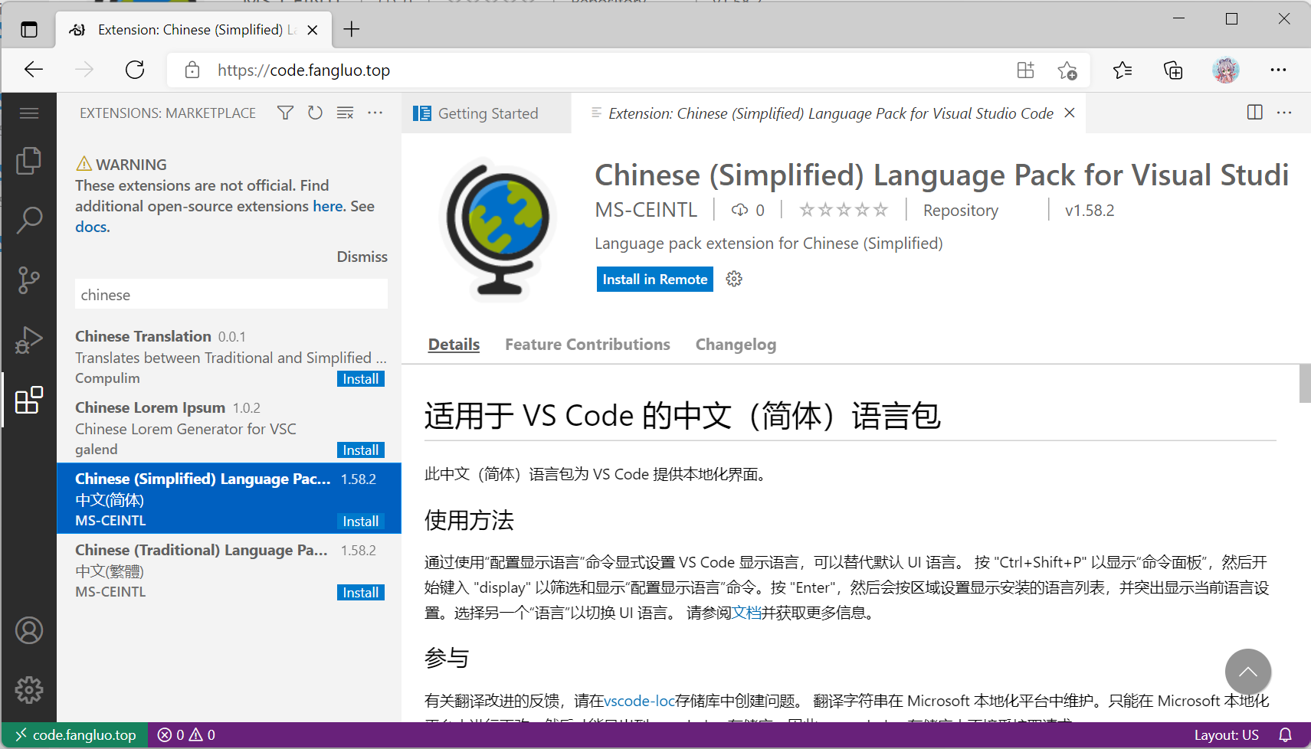Change keyboard layout via Layout: US
Screen dimensions: 1311x749
tap(1227, 735)
